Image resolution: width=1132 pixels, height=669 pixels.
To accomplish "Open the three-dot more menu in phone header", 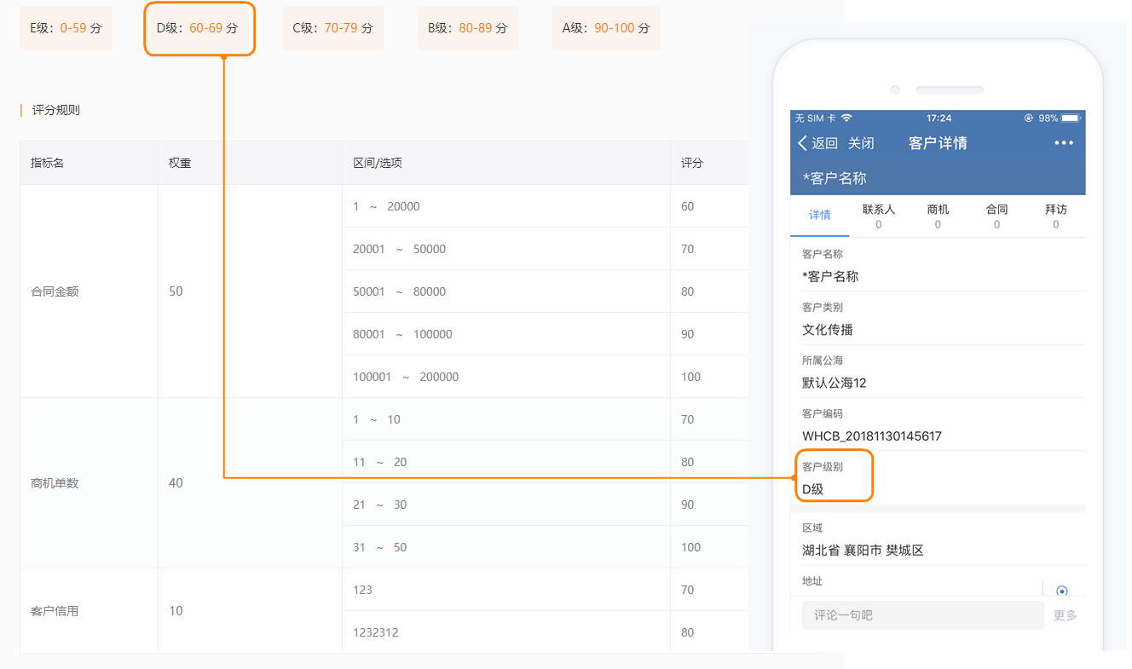I will 1064,143.
